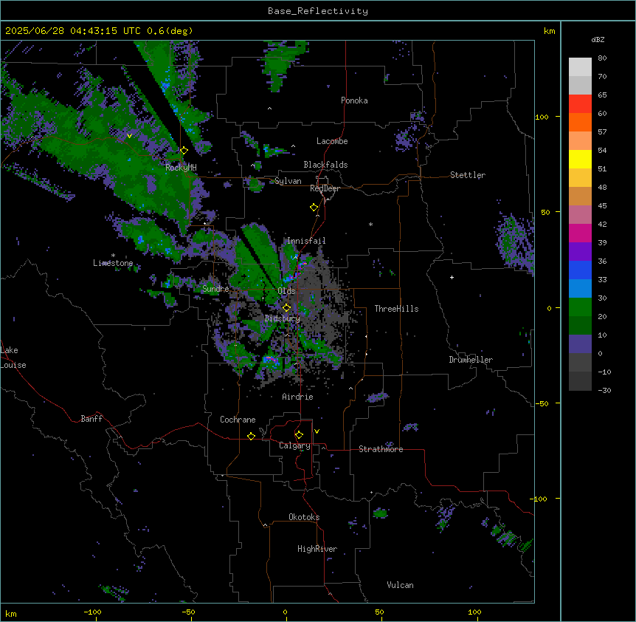The height and width of the screenshot is (622, 636).
Task: Click the yellow diamond marker above Calgary label
Action: click(x=299, y=435)
